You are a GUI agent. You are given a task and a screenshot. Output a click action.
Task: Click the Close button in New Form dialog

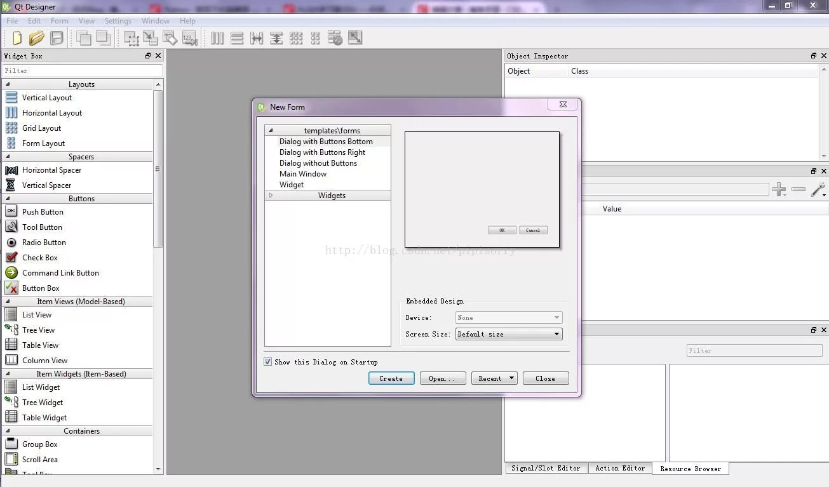click(546, 378)
